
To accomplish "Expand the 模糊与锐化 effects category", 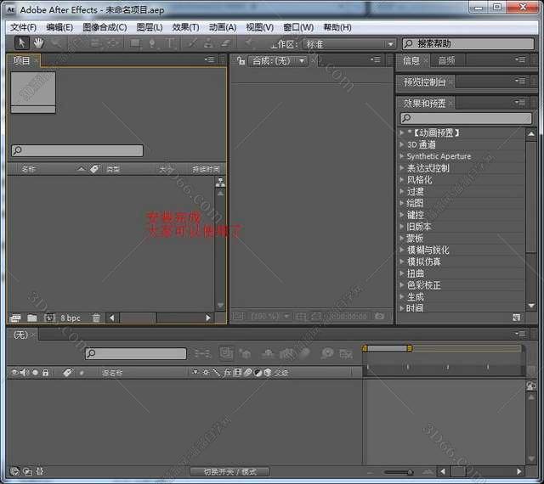I will [402, 250].
